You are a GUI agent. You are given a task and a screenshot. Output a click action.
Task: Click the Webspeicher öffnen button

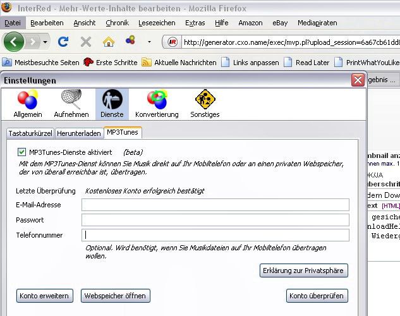tap(115, 296)
